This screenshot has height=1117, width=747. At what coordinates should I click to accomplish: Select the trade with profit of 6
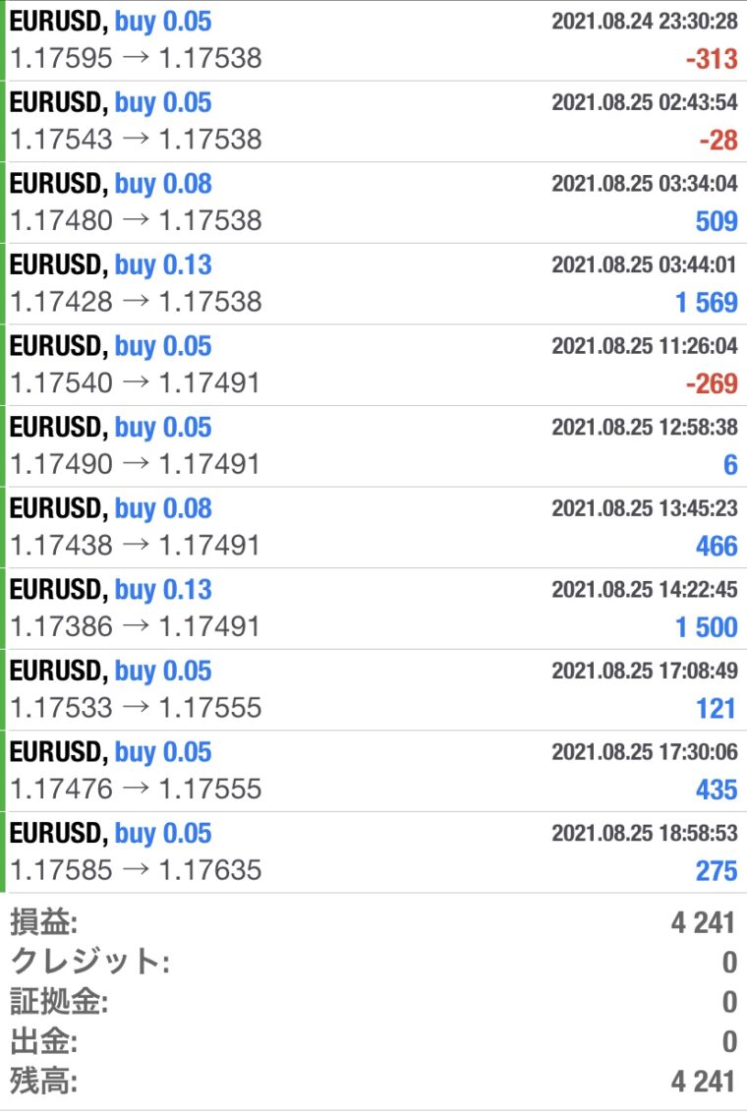pyautogui.click(x=373, y=446)
